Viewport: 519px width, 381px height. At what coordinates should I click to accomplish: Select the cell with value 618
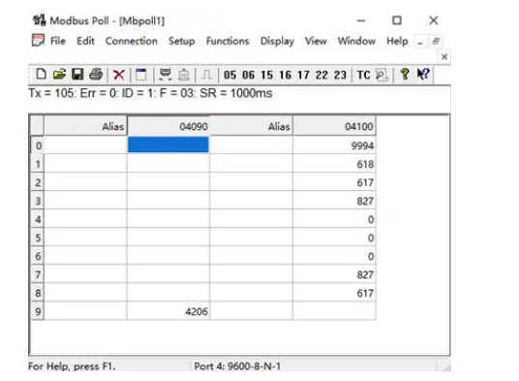(x=334, y=164)
